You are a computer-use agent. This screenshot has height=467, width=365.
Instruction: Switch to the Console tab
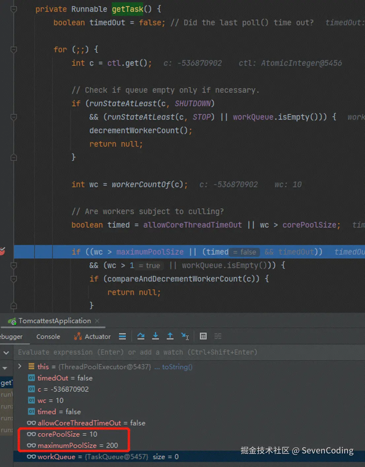pyautogui.click(x=48, y=336)
